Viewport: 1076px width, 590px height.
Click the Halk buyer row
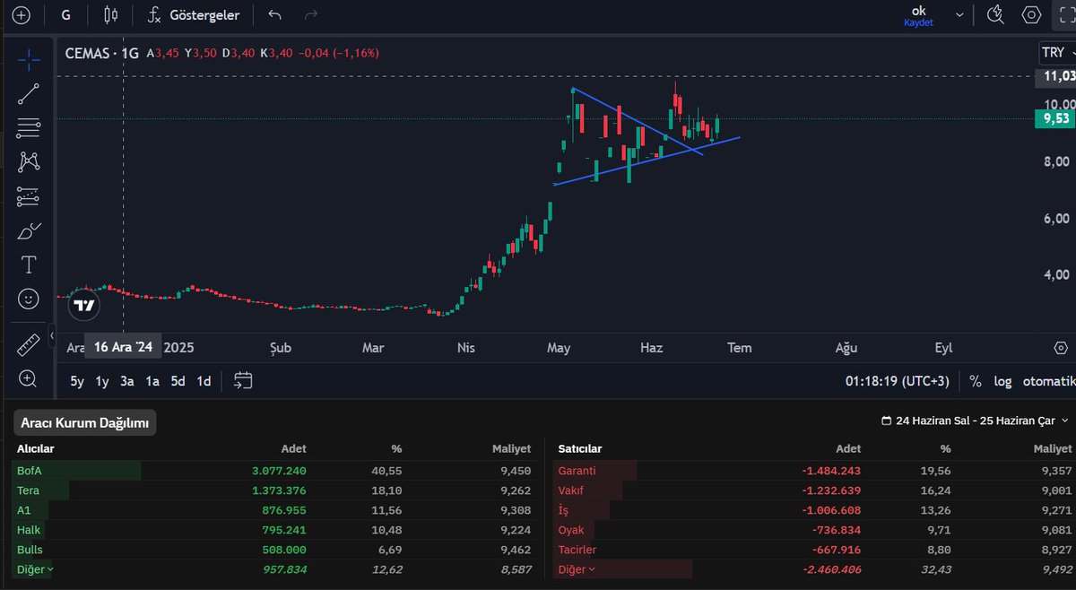(274, 530)
